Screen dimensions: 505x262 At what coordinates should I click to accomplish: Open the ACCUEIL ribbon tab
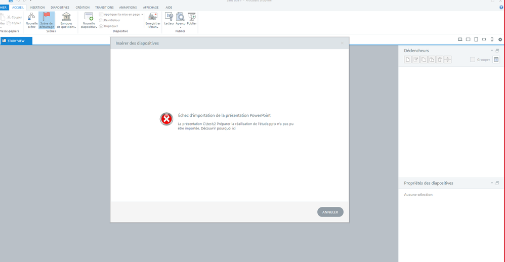pyautogui.click(x=18, y=8)
